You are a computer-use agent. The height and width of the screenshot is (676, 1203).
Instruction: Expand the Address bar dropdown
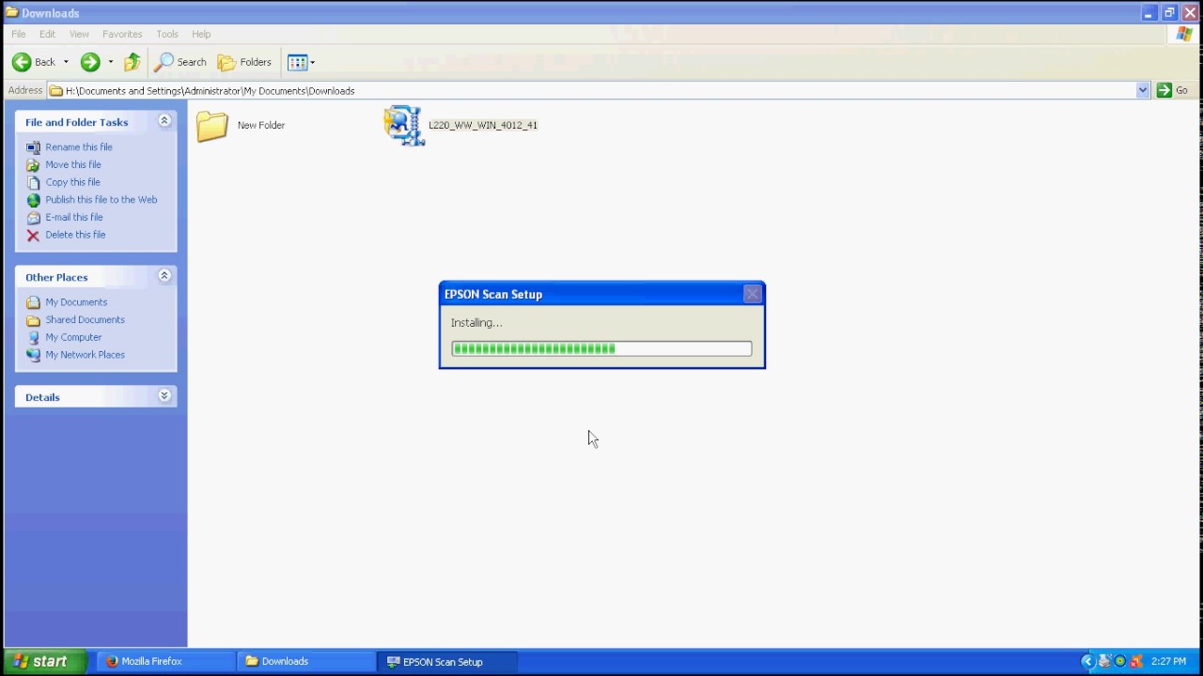click(1143, 90)
